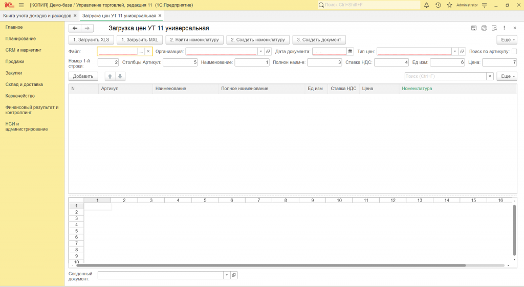Click Артикул column header

click(x=126, y=89)
